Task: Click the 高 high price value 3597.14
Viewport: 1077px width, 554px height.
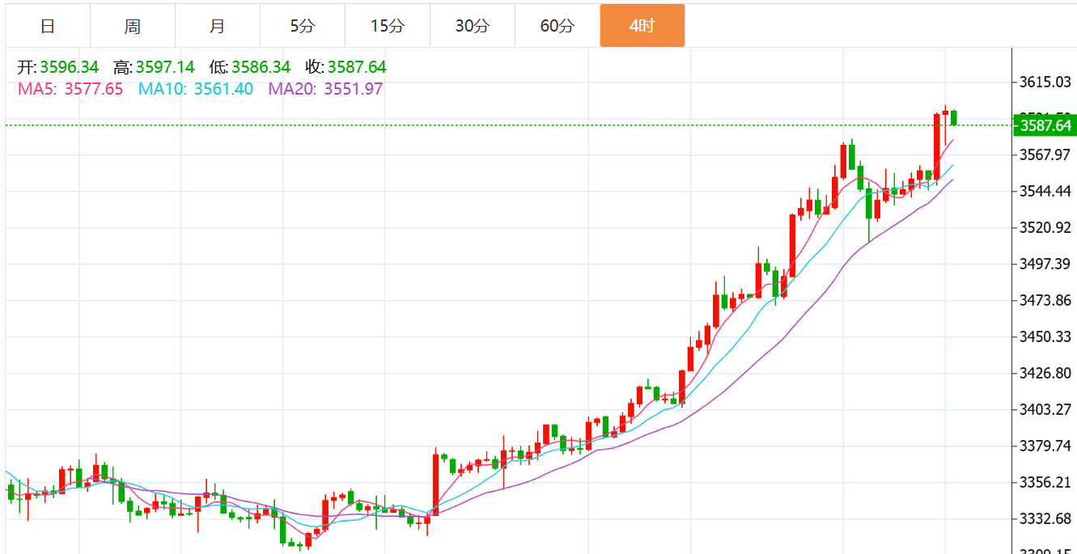Action: tap(165, 67)
